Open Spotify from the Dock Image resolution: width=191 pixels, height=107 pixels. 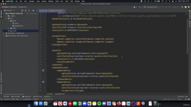pyautogui.click(x=99, y=103)
